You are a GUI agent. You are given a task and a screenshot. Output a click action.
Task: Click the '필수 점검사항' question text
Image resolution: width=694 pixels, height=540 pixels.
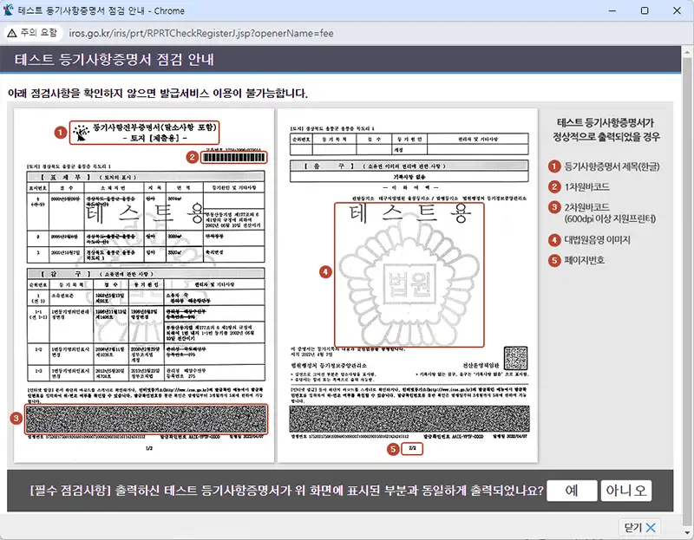(286, 491)
